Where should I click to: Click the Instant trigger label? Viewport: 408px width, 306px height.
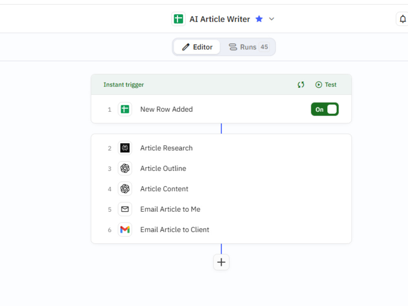click(124, 84)
